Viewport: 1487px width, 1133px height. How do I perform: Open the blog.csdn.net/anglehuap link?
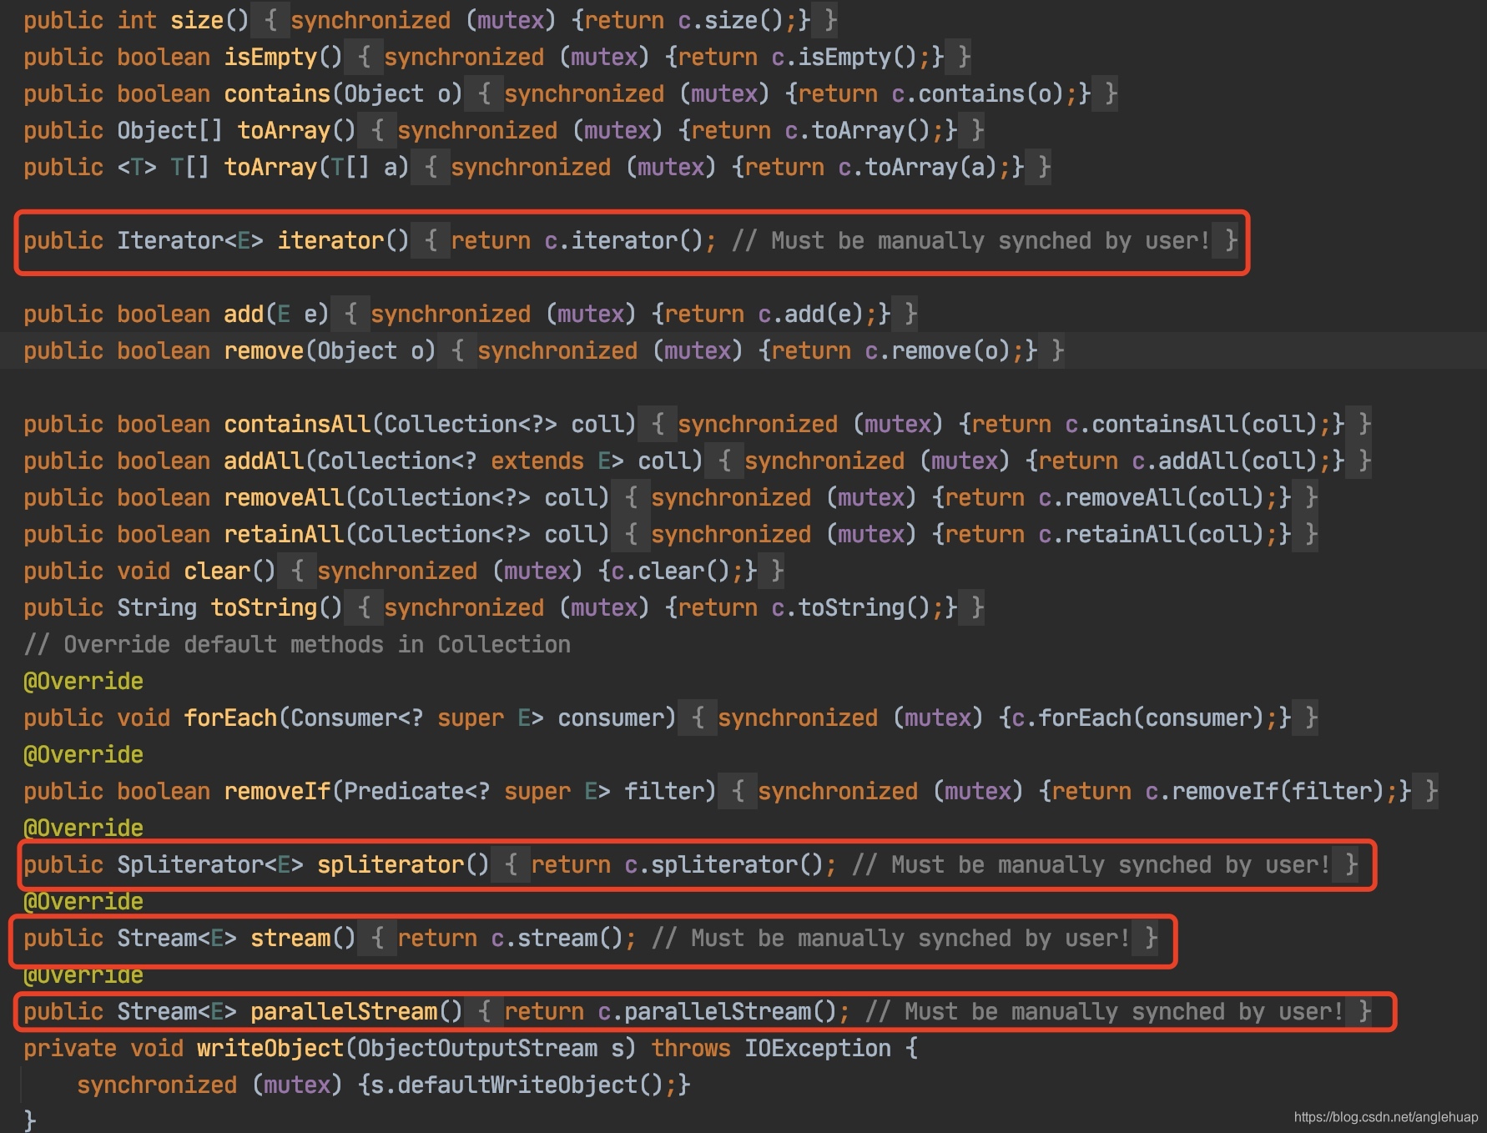pos(1386,1116)
